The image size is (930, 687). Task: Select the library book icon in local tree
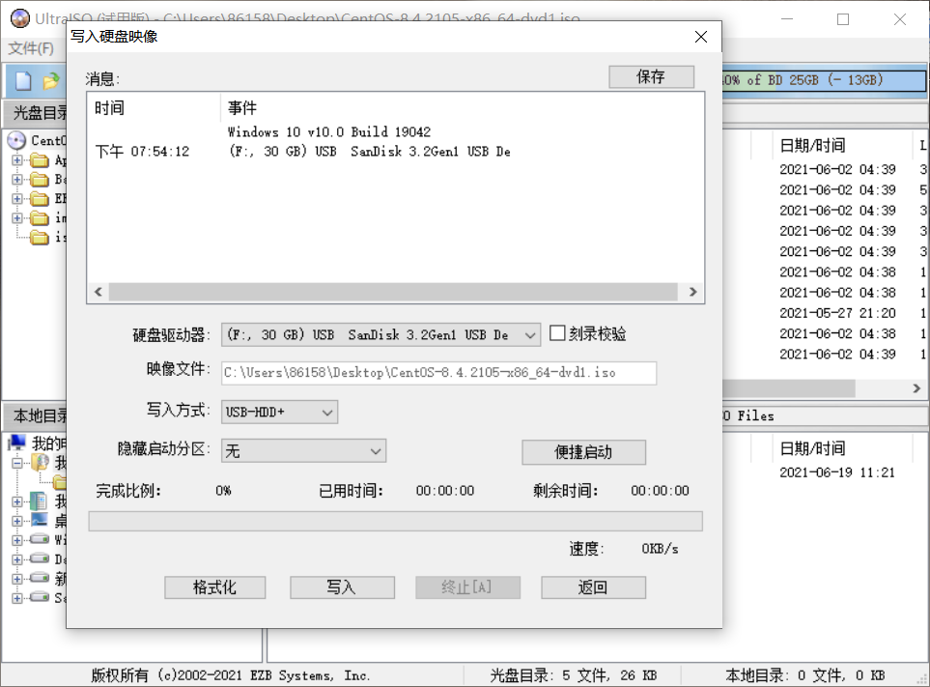pos(40,501)
